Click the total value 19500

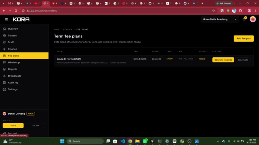tap(169, 59)
